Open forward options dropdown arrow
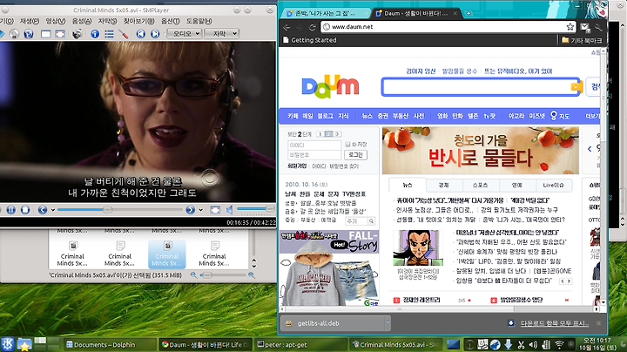Screen dimensions: 627x352 pos(200,210)
